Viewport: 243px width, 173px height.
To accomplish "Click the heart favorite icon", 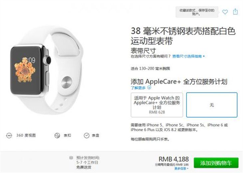I will [x=225, y=12].
